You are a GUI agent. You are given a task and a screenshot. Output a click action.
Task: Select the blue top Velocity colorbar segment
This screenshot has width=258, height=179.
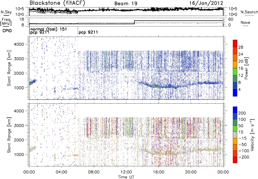(x=235, y=110)
